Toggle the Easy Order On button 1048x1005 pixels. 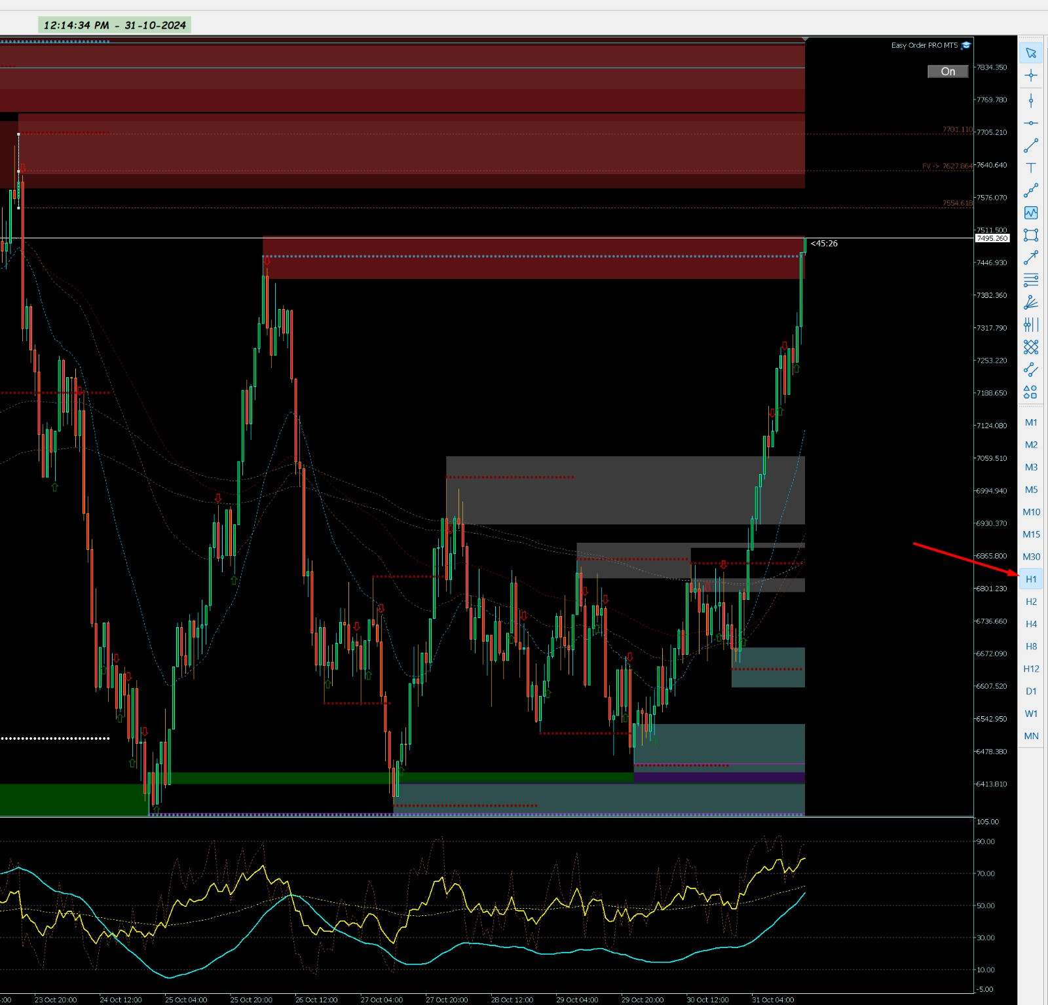948,71
